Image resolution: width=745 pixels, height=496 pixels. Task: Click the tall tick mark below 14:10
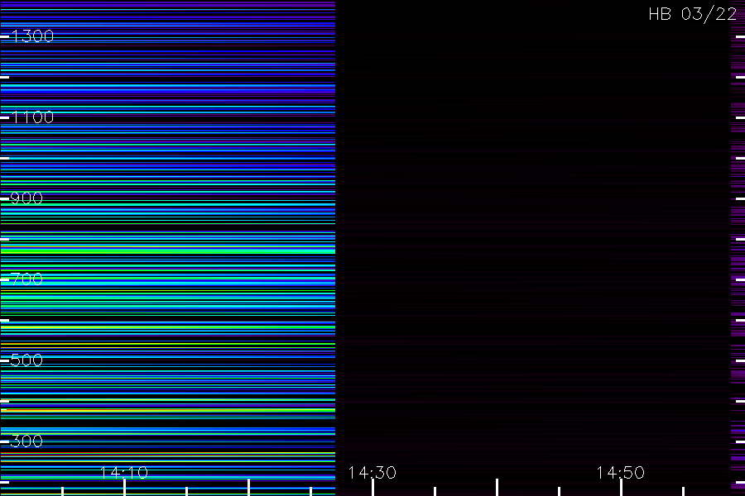(124, 488)
